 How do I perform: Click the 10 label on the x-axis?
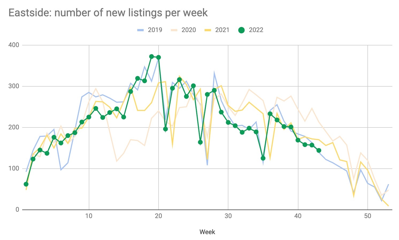(x=89, y=216)
